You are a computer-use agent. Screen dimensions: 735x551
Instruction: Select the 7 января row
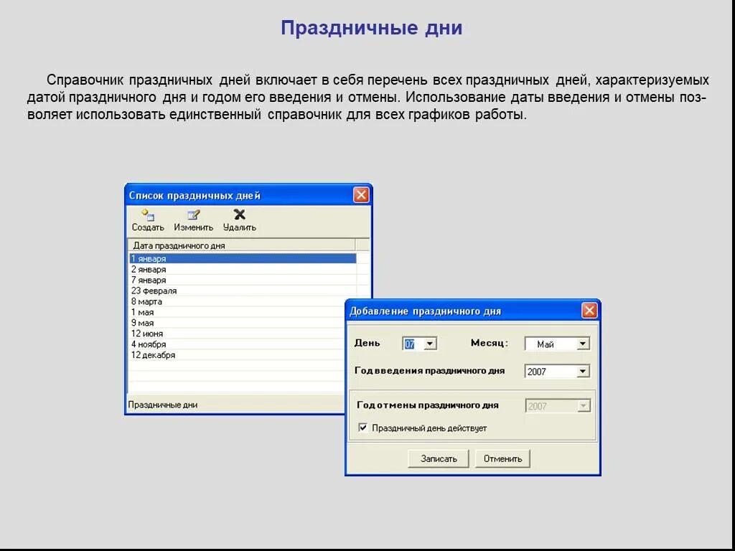pyautogui.click(x=243, y=281)
